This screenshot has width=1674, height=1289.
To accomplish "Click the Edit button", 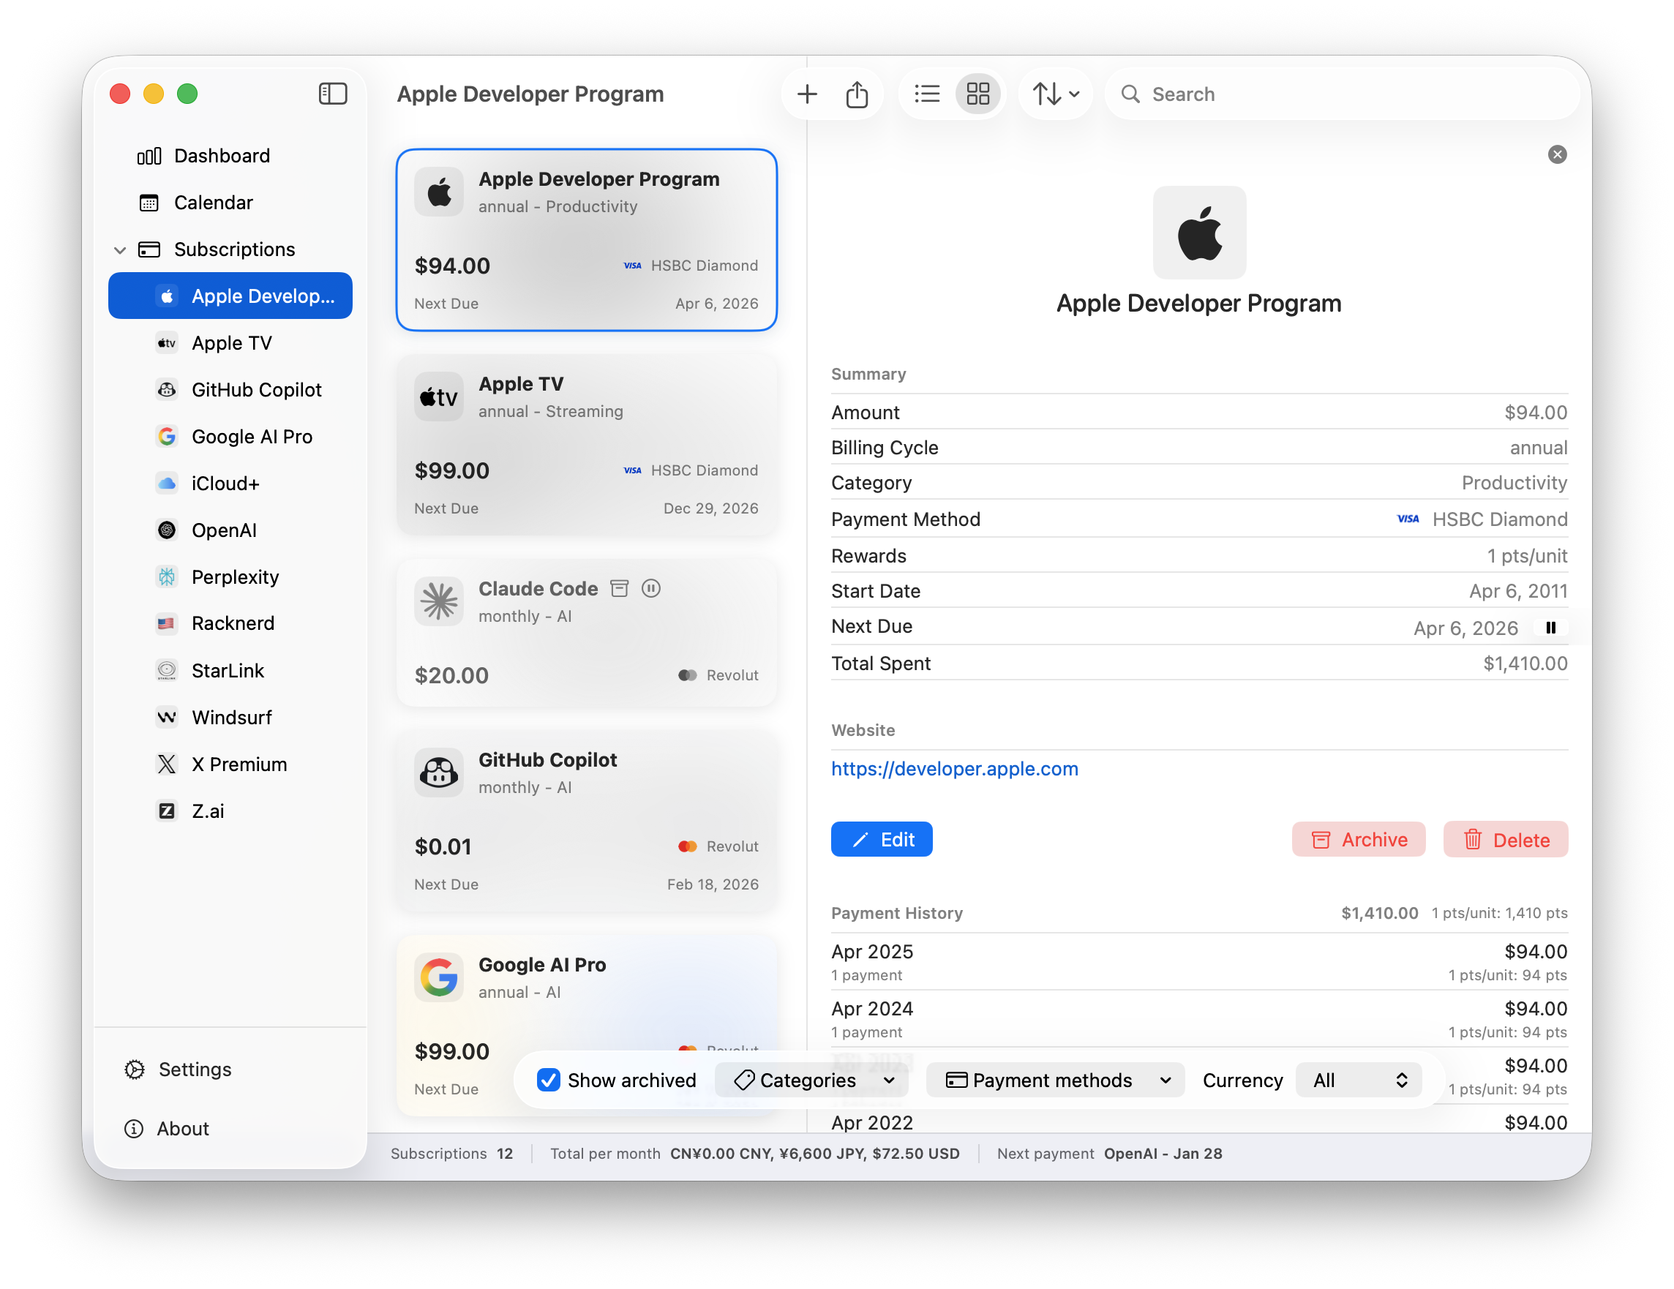I will pos(882,839).
